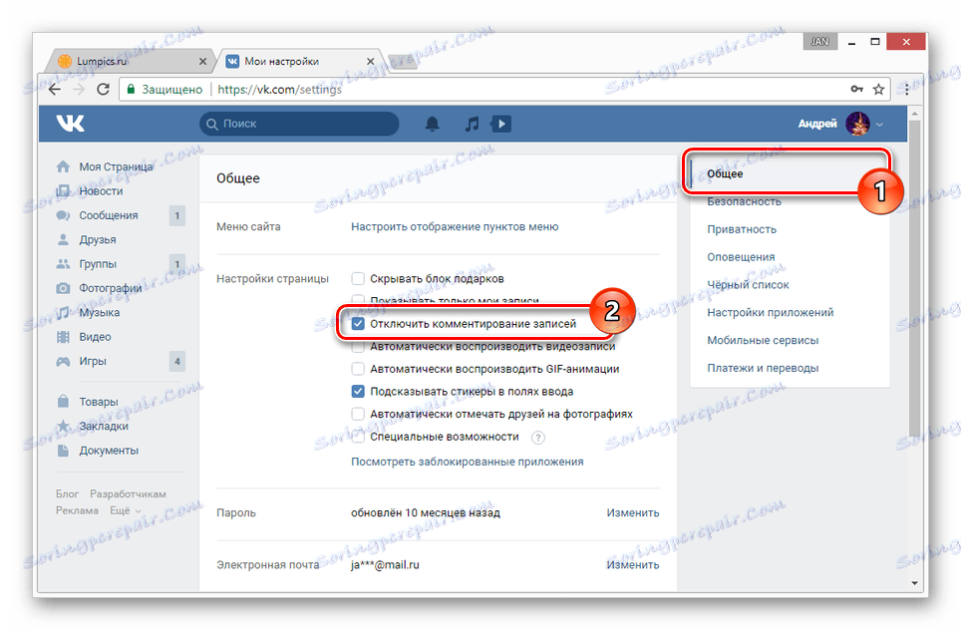The height and width of the screenshot is (630, 961).
Task: Click the browser forward arrow
Action: (x=79, y=90)
